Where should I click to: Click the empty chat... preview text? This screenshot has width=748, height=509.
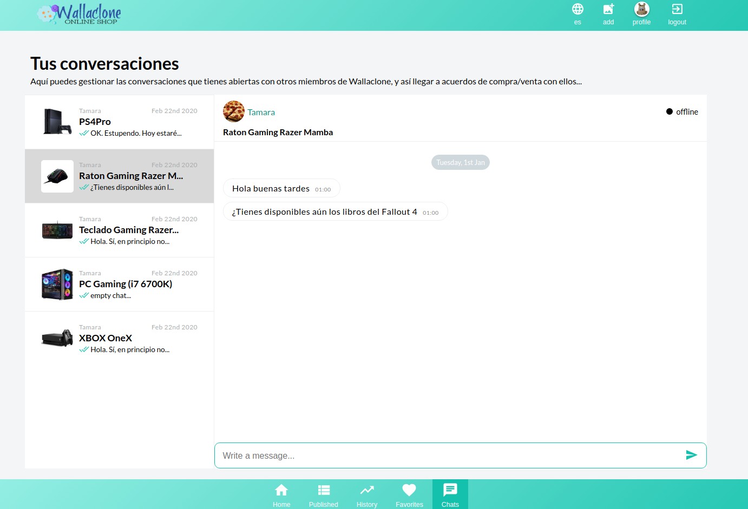[110, 295]
